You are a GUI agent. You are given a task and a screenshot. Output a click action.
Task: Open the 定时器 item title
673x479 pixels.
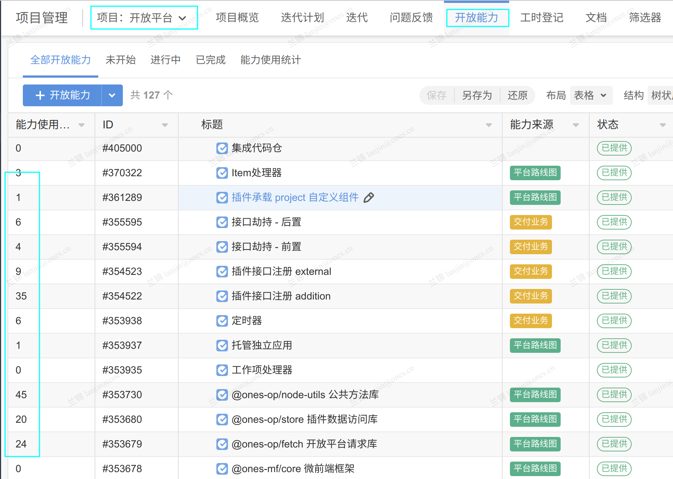(x=247, y=321)
